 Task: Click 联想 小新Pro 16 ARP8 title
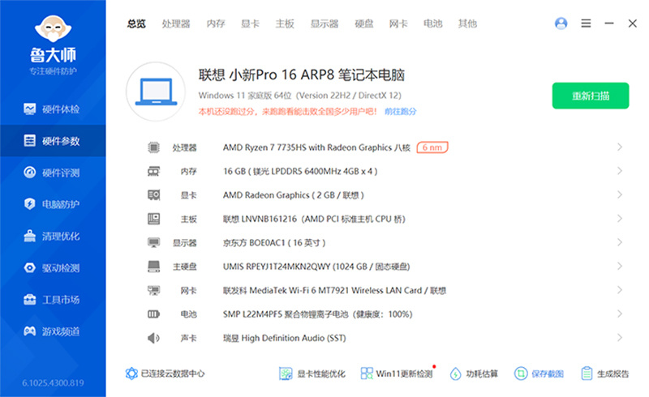301,75
